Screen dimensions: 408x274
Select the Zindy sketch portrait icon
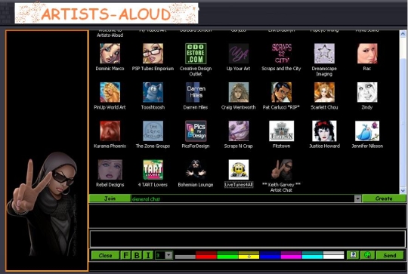pyautogui.click(x=367, y=92)
